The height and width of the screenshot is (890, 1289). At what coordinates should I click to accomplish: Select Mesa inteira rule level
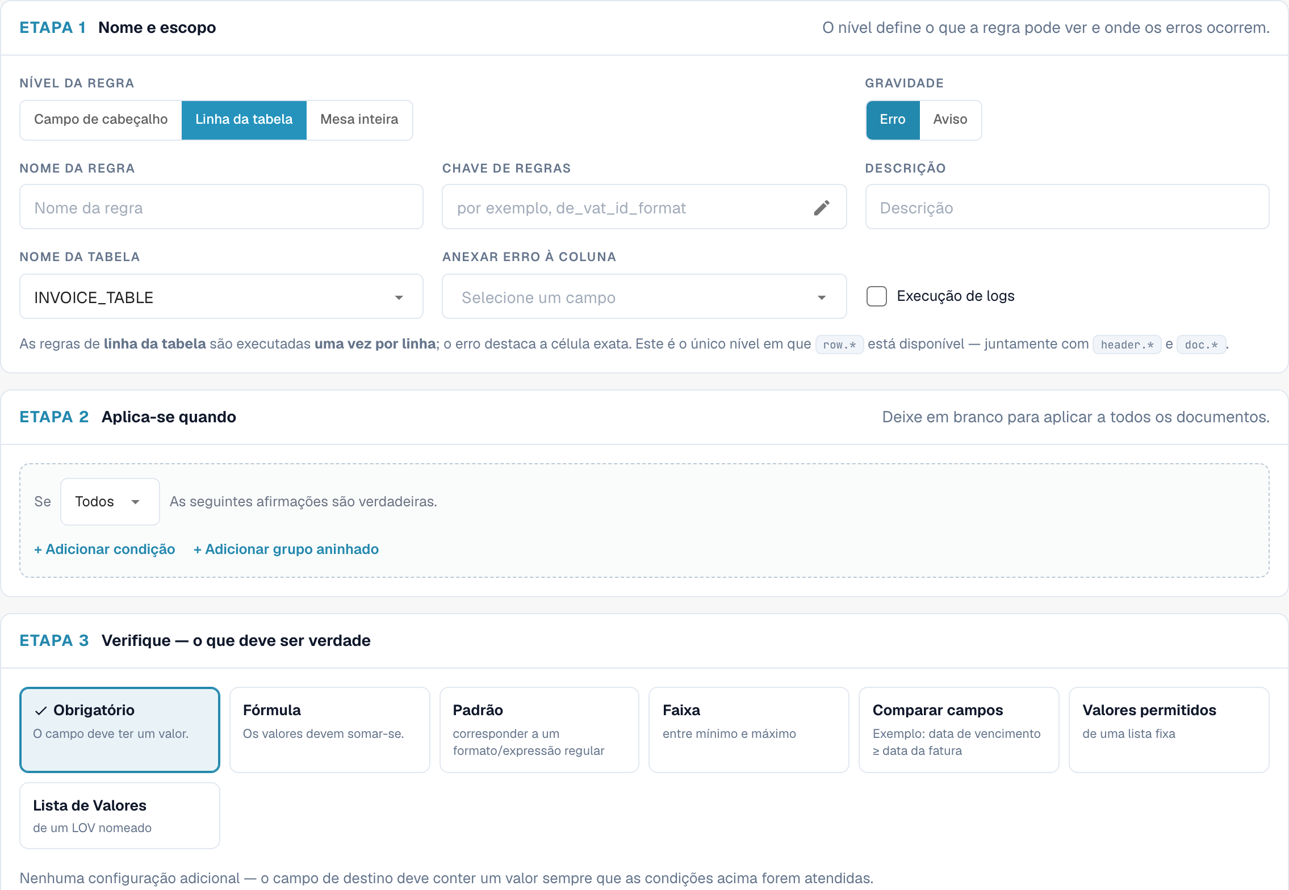(x=359, y=120)
